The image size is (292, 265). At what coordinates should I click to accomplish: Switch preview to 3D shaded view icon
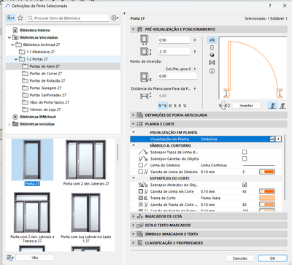pyautogui.click(x=212, y=55)
